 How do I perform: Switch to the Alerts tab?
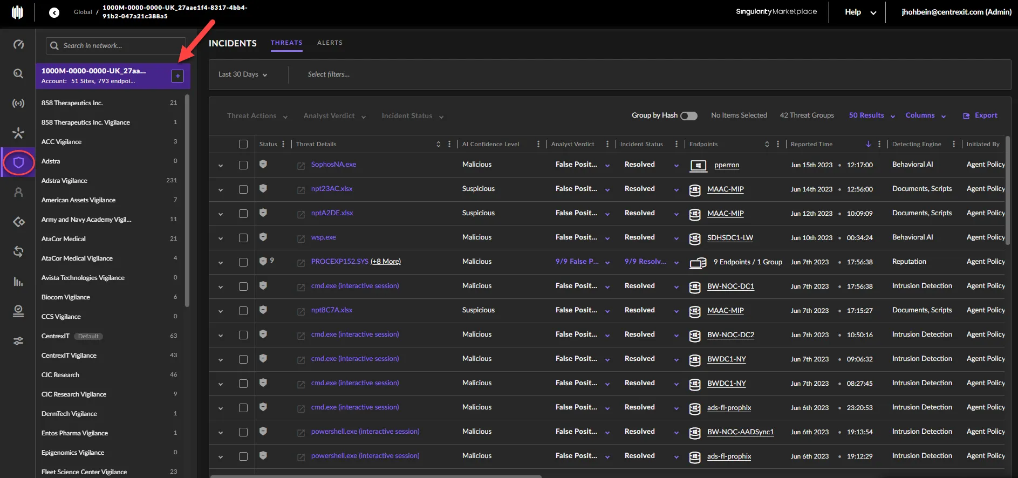tap(330, 43)
